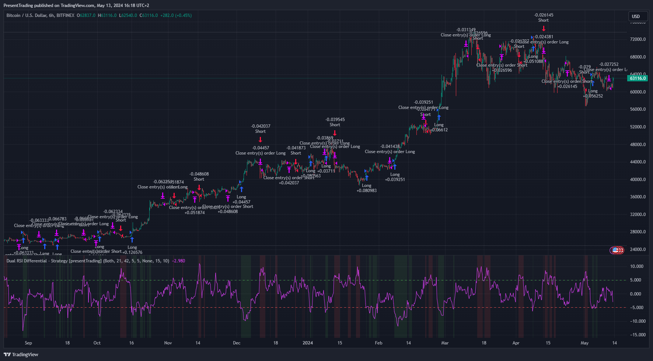Screen dimensions: 653x361
Task: Click the Oct date on time axis
Action: click(97, 343)
